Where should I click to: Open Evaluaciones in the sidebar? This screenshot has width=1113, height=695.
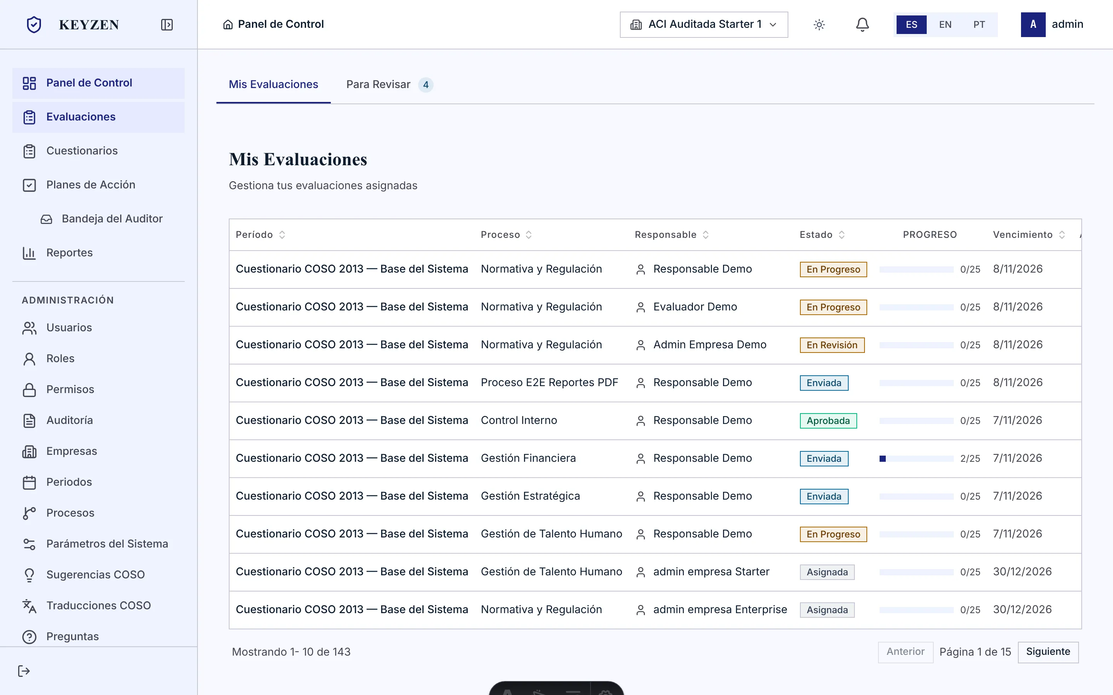[x=99, y=117]
